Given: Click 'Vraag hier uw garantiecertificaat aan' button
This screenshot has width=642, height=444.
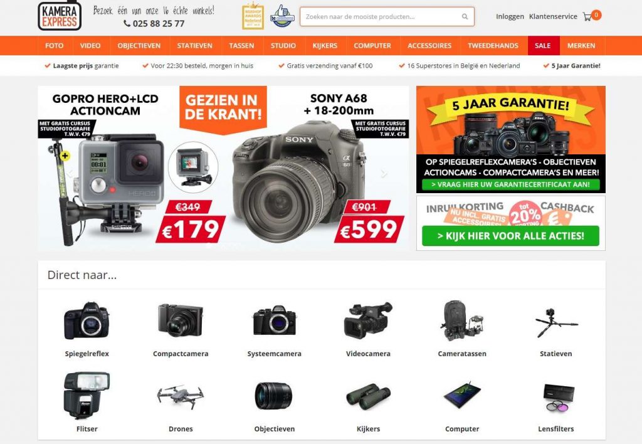Looking at the screenshot, I should pos(510,184).
